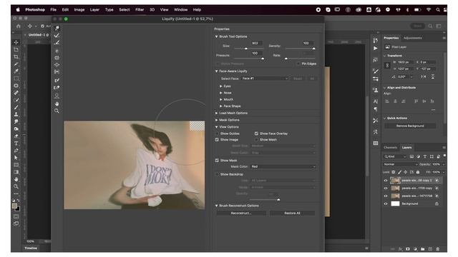This screenshot has height=257, width=458.
Task: Hide the Background layer with eye icon
Action: (386, 203)
